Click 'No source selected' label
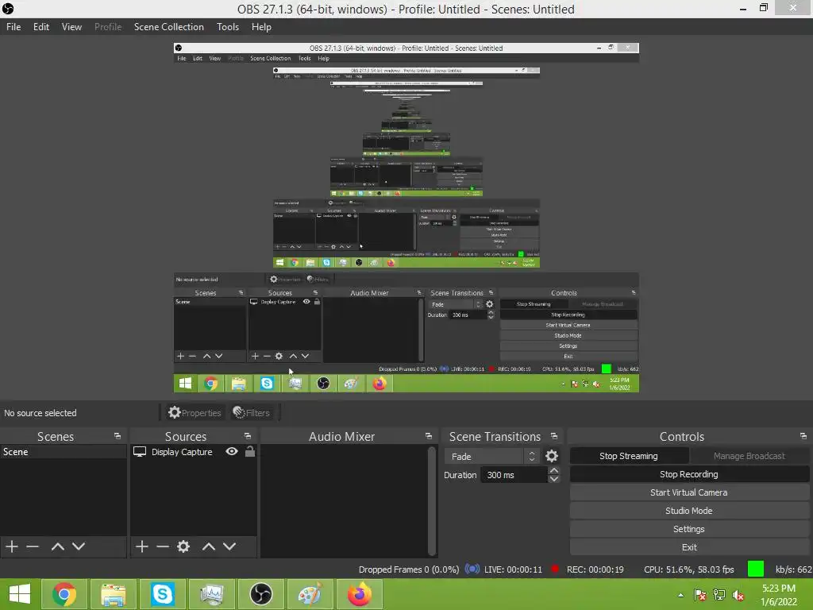 [x=40, y=413]
